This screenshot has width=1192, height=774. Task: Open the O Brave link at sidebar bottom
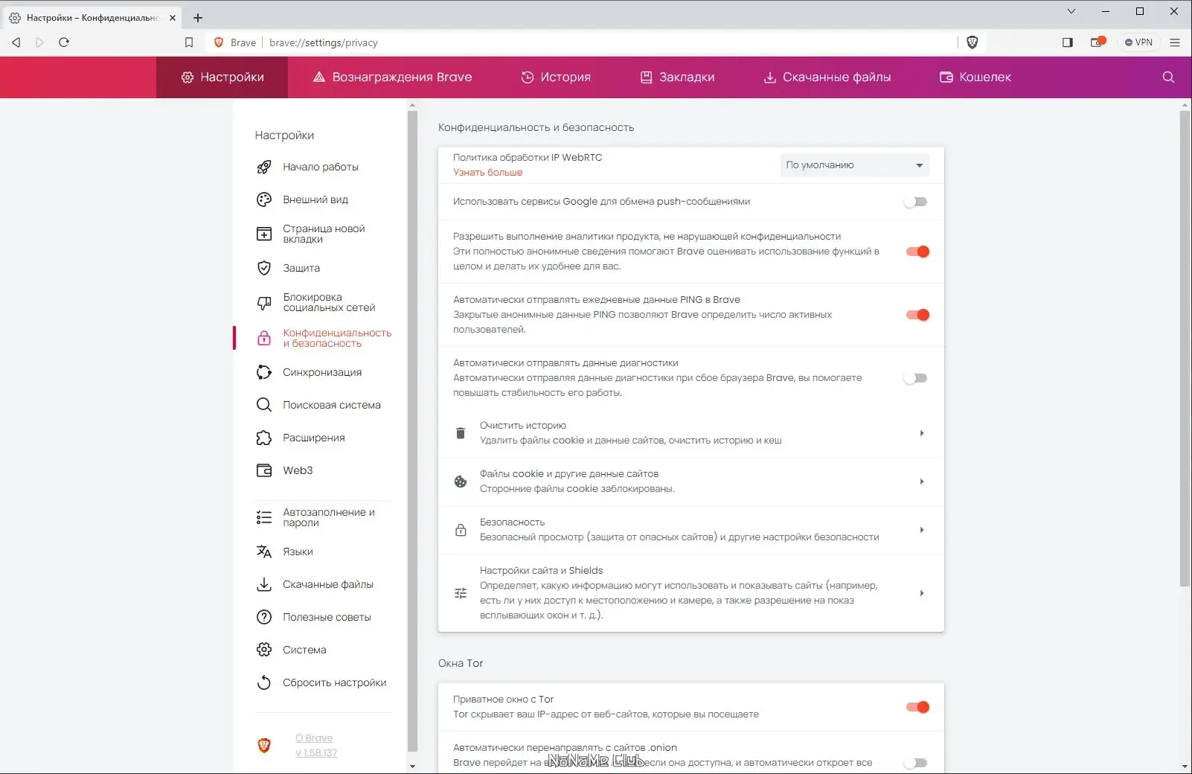point(314,738)
